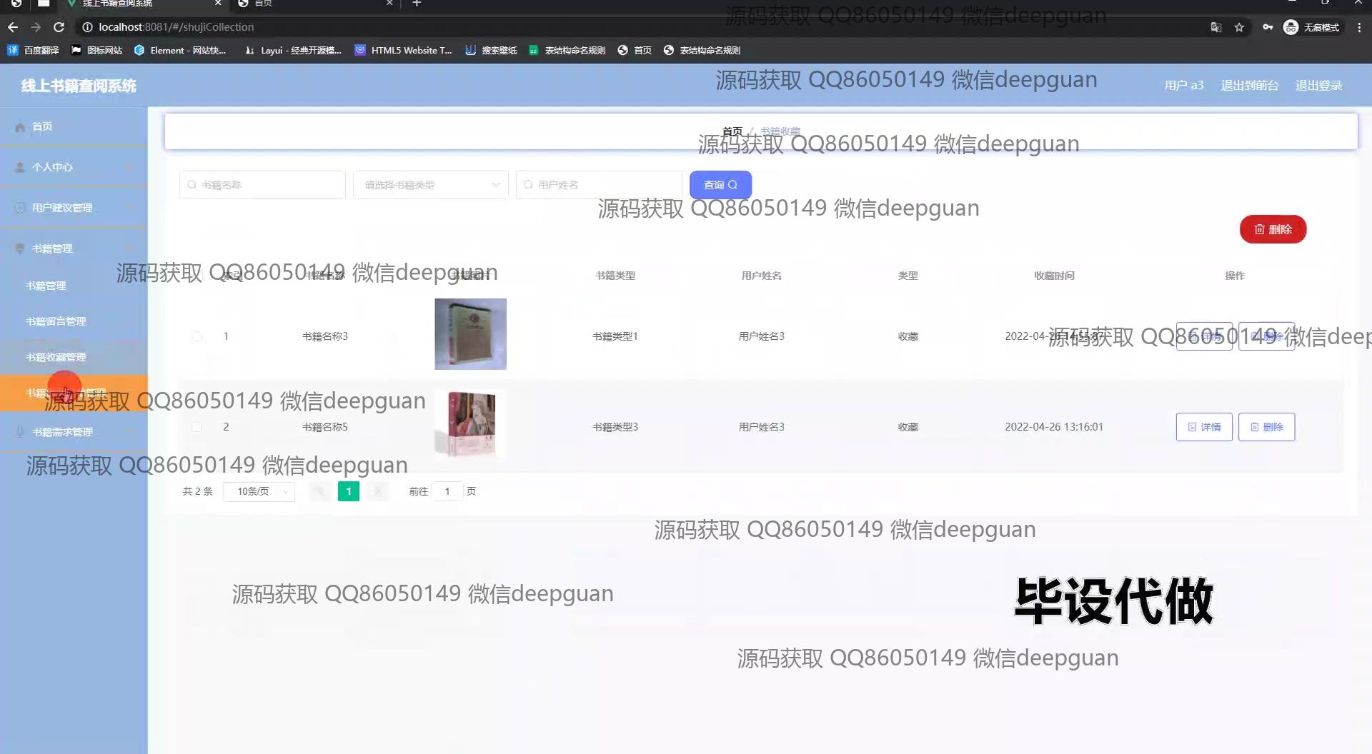The height and width of the screenshot is (754, 1372).
Task: Expand the 书籍需求管理 sidebar menu
Action: (62, 432)
